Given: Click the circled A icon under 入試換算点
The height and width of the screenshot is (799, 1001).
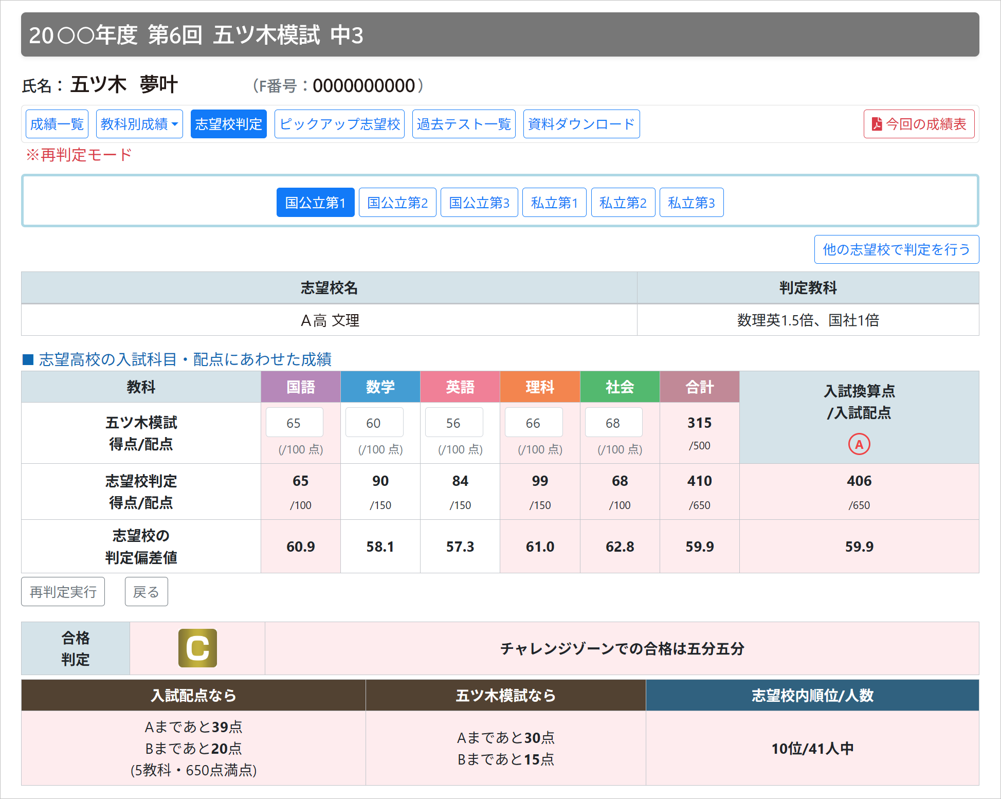Looking at the screenshot, I should click(859, 444).
